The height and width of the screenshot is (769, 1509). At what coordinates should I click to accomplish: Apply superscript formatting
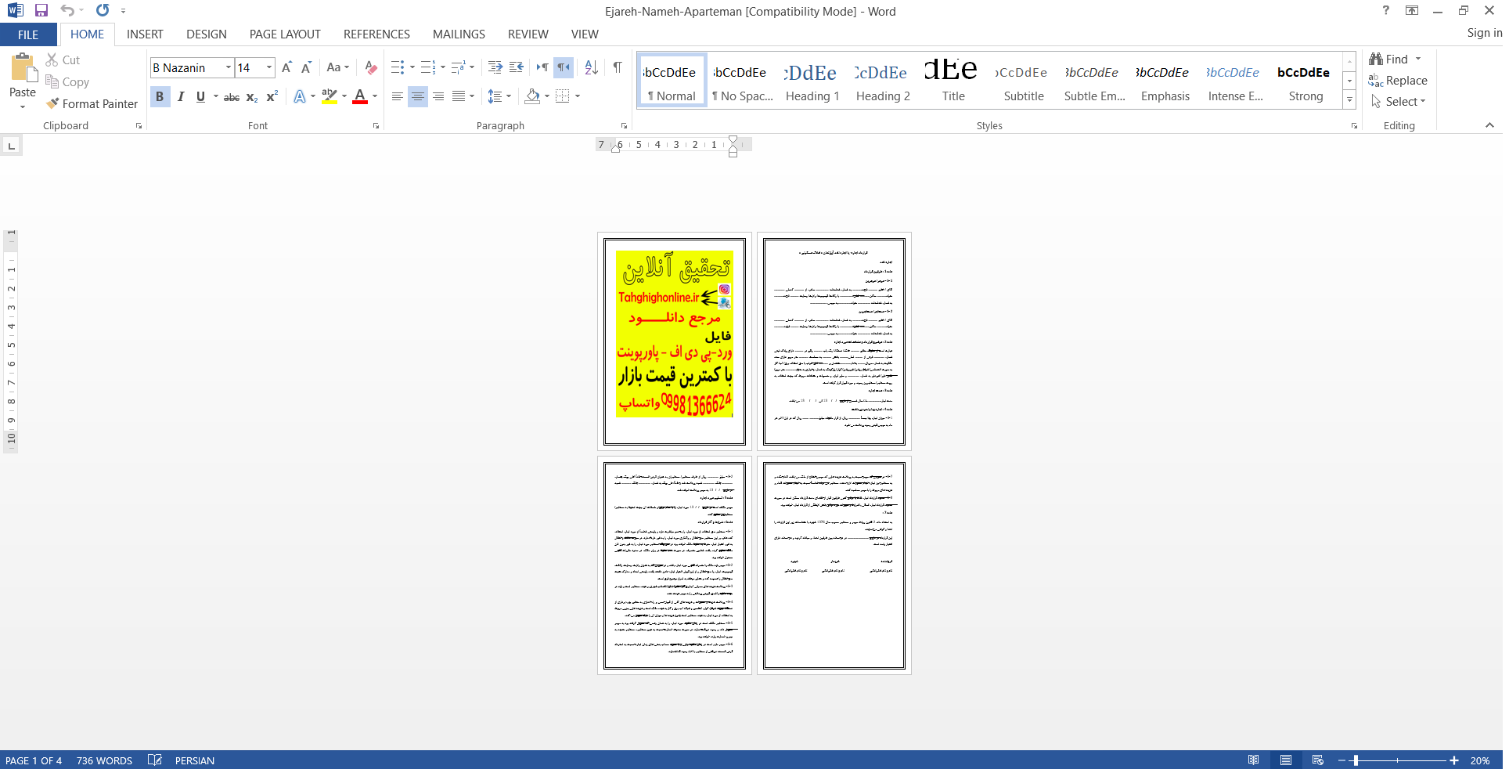click(x=272, y=96)
